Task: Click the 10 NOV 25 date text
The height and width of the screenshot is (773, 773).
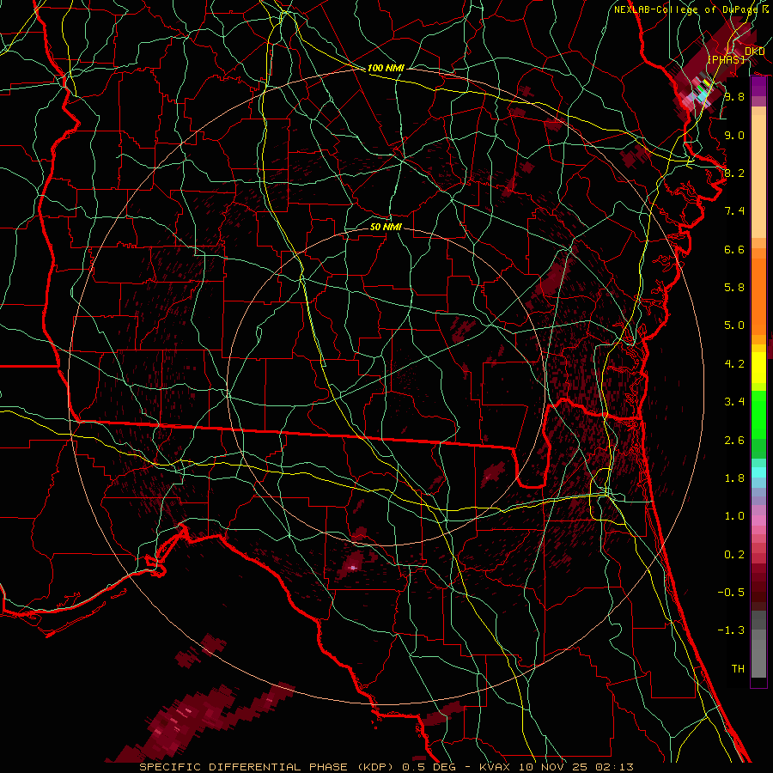Action: 553,767
